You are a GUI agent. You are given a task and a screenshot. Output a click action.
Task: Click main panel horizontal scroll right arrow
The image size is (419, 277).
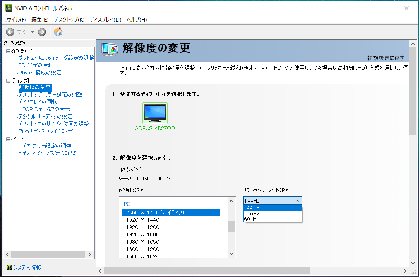coord(405,271)
